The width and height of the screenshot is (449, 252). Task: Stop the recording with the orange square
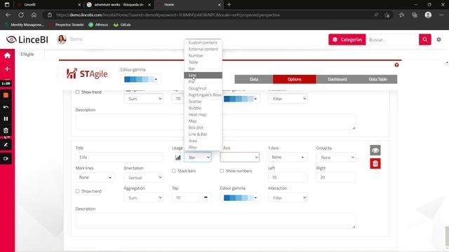6,95
